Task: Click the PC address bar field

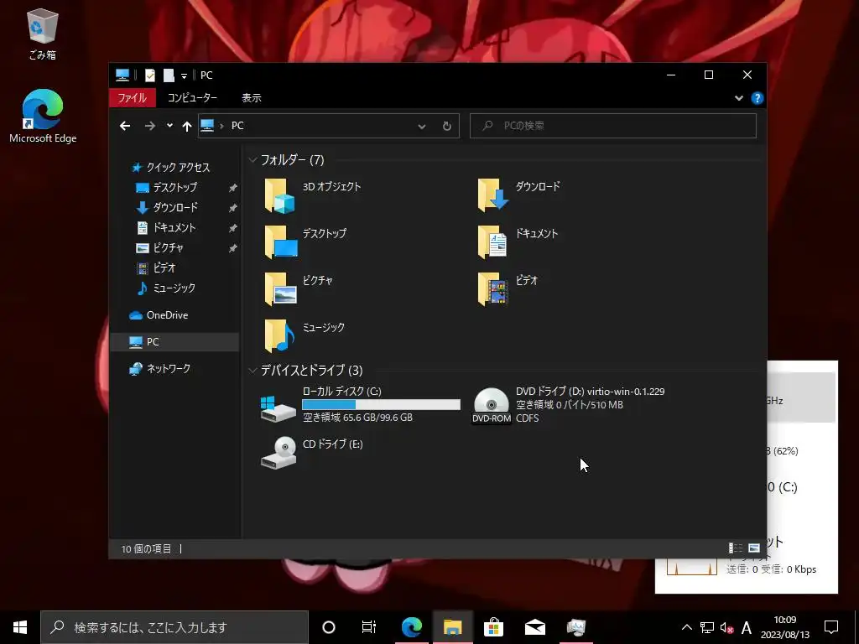Action: (x=329, y=126)
